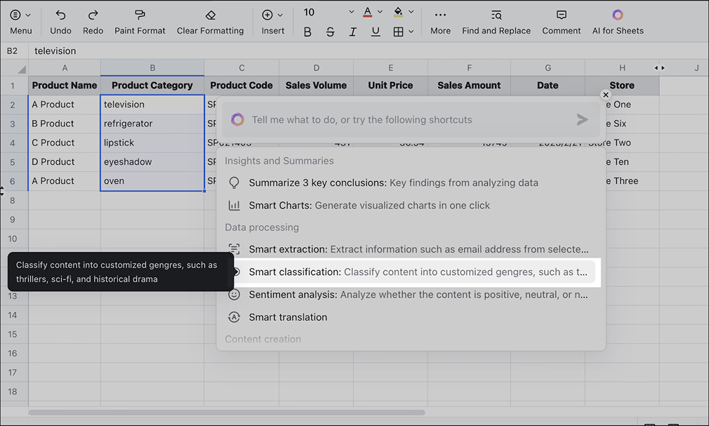Open the fill color dropdown
This screenshot has width=709, height=426.
411,12
